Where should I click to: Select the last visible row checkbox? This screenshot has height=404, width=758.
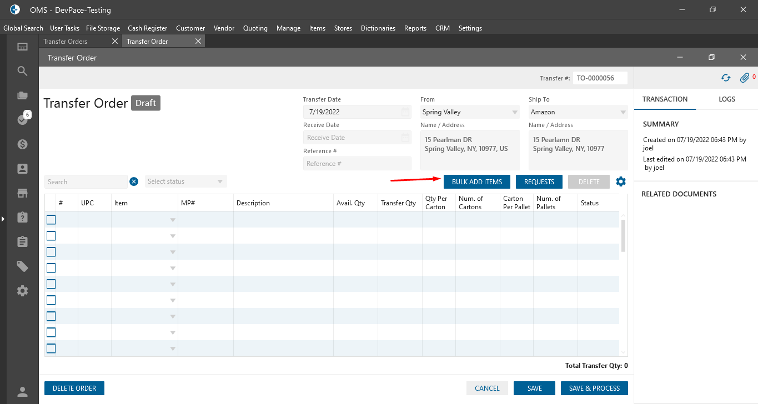pyautogui.click(x=51, y=349)
